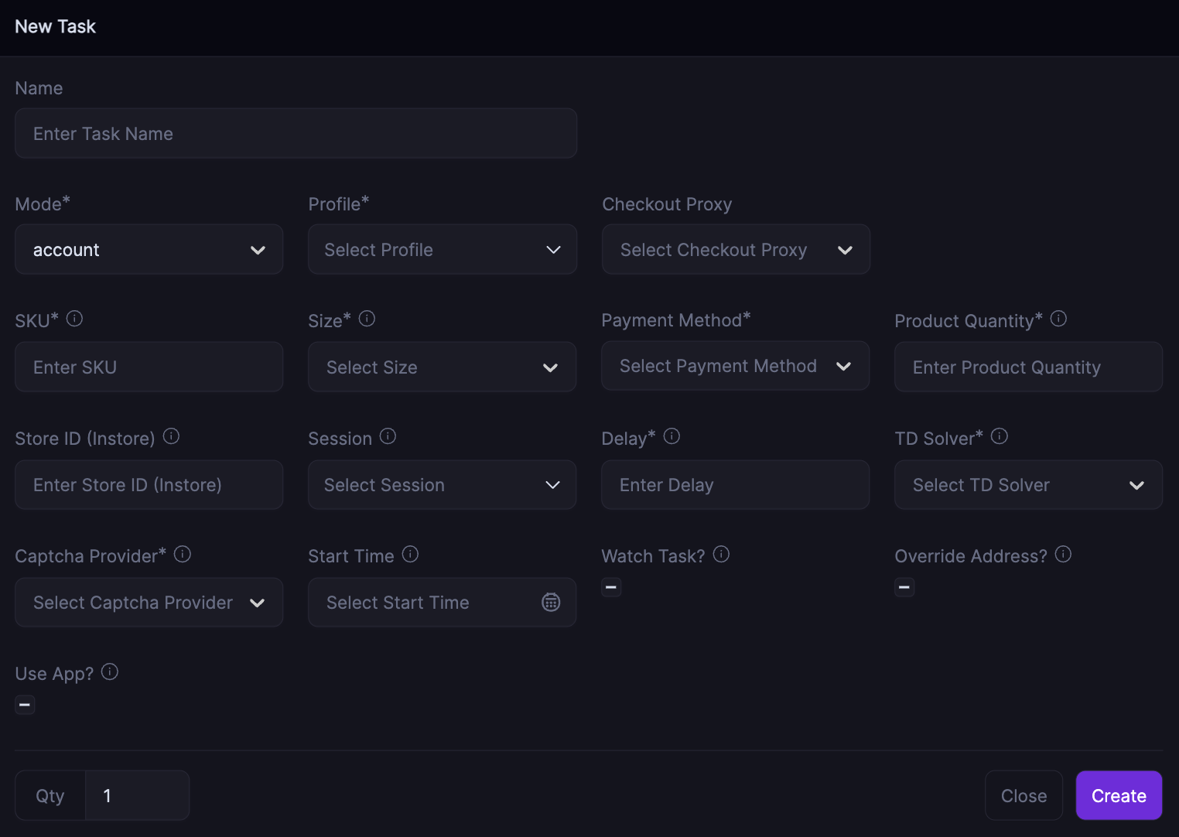Image resolution: width=1179 pixels, height=837 pixels.
Task: Click Product Quantity info icon
Action: pos(1058,319)
